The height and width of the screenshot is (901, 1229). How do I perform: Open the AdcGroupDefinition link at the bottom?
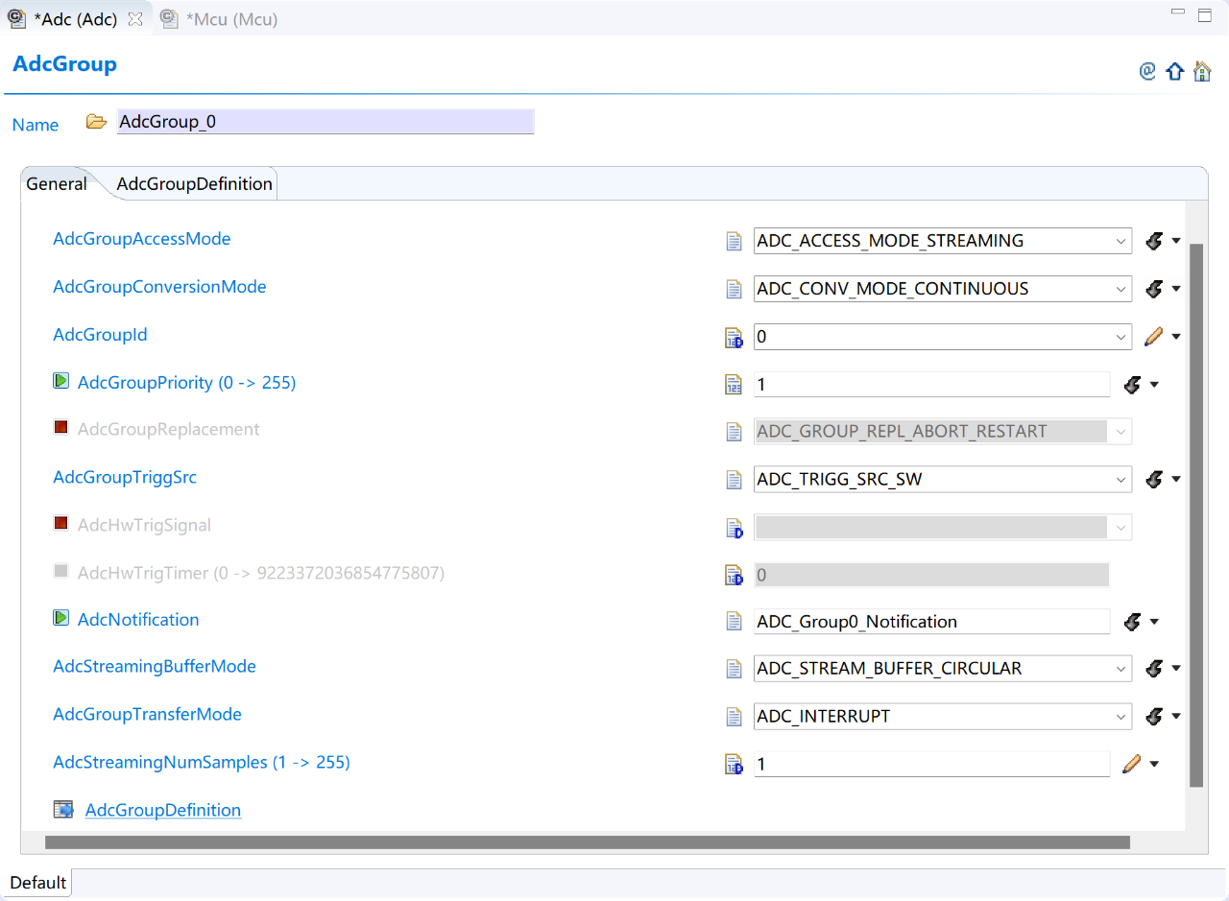163,810
